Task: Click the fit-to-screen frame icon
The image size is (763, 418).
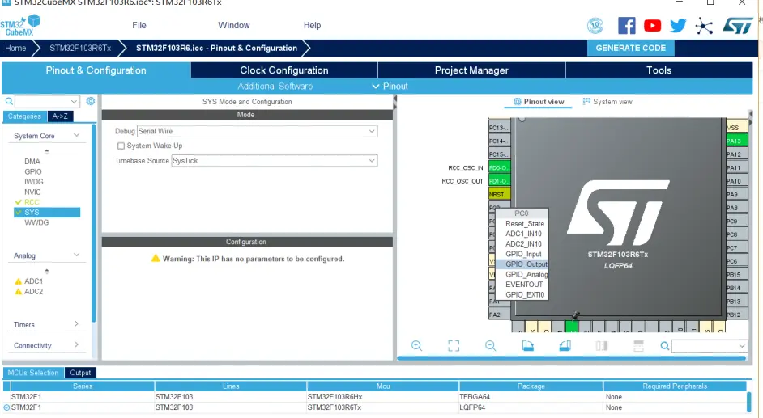Action: (454, 346)
